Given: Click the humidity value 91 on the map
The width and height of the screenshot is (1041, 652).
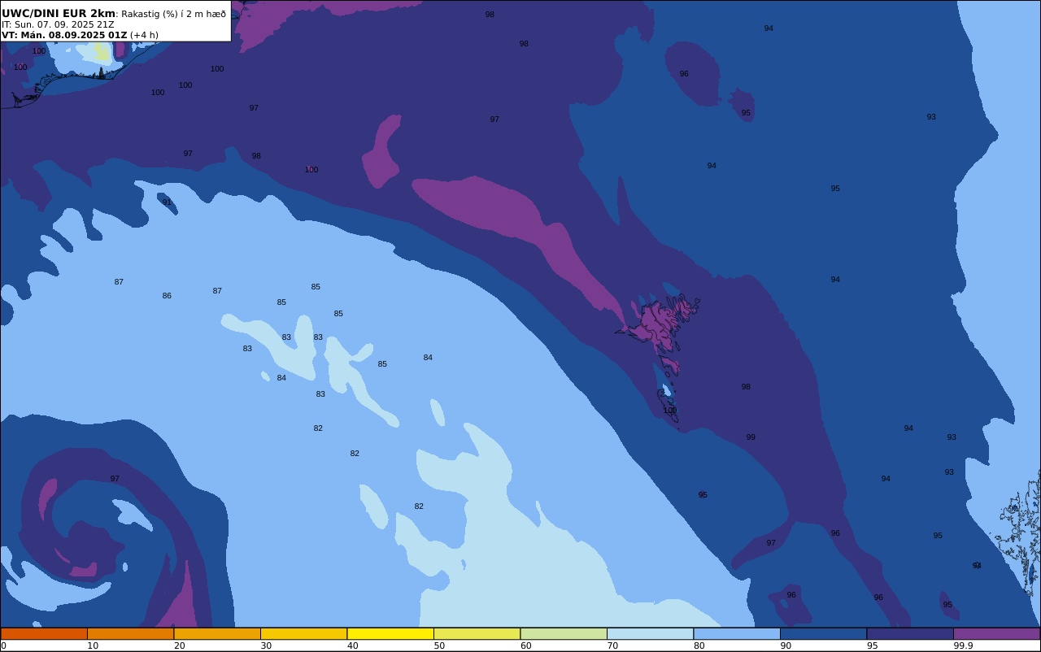Looking at the screenshot, I should (x=167, y=202).
